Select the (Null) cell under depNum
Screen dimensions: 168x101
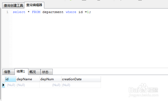click(x=50, y=85)
